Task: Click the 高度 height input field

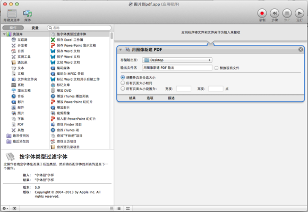Action: 216,89
